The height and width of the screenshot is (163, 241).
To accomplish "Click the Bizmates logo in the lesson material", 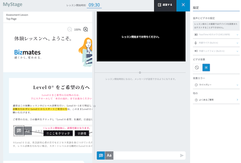I will 27,52.
